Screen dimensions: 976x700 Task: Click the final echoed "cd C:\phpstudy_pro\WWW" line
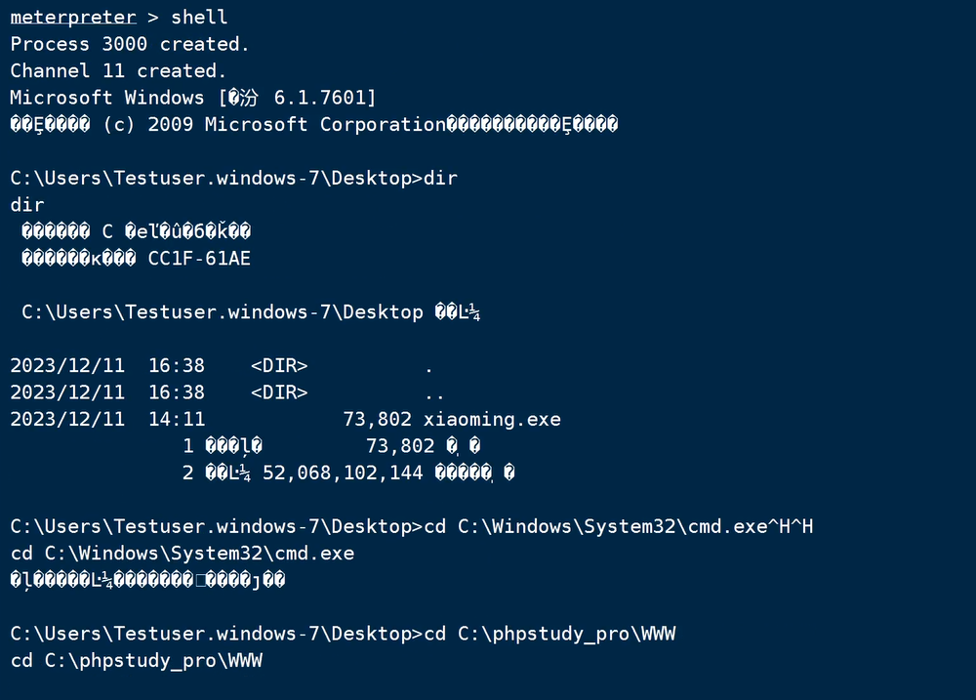(137, 661)
